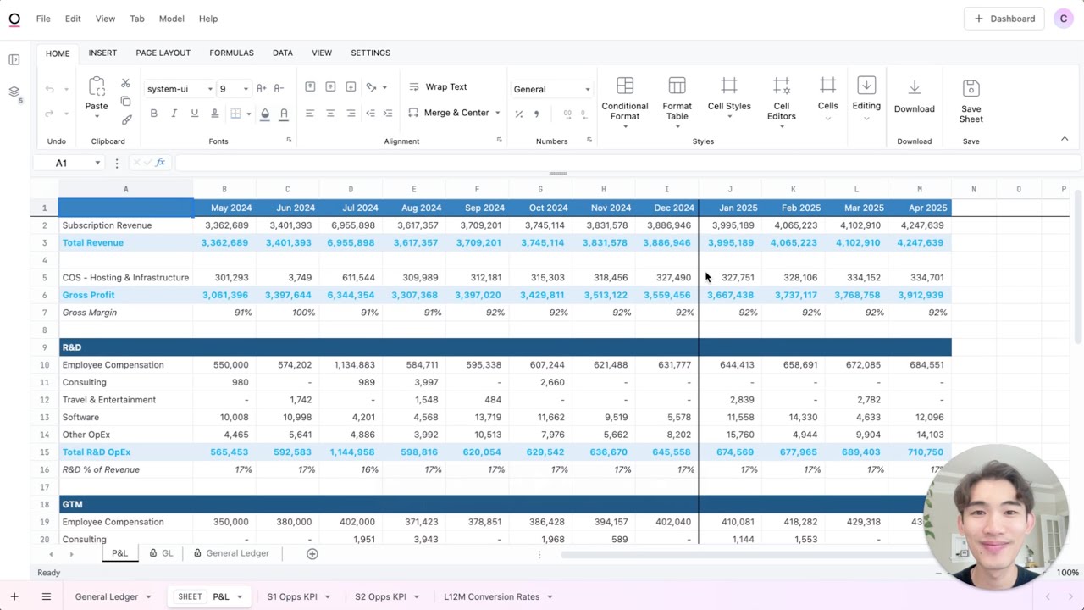The height and width of the screenshot is (610, 1084).
Task: Select the GL sheet tab
Action: tap(161, 553)
